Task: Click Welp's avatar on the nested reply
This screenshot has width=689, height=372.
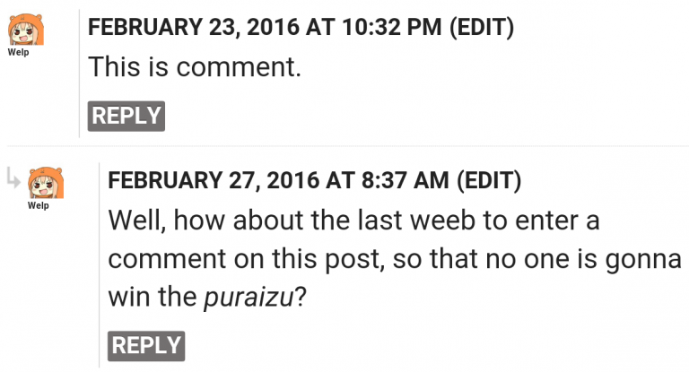Action: tap(46, 183)
